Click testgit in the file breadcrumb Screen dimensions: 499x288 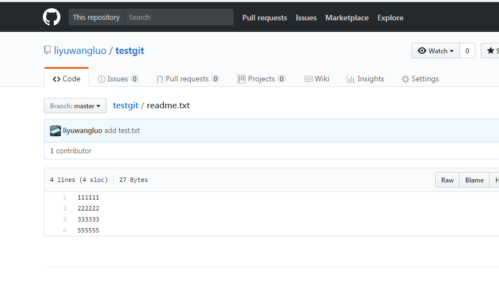point(126,106)
